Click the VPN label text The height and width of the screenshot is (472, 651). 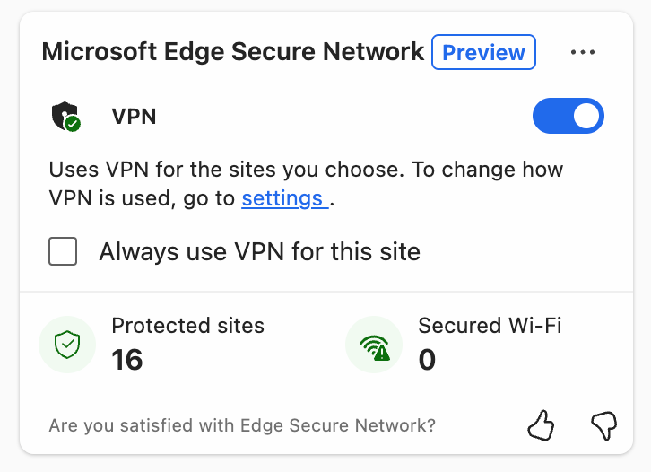pyautogui.click(x=134, y=117)
